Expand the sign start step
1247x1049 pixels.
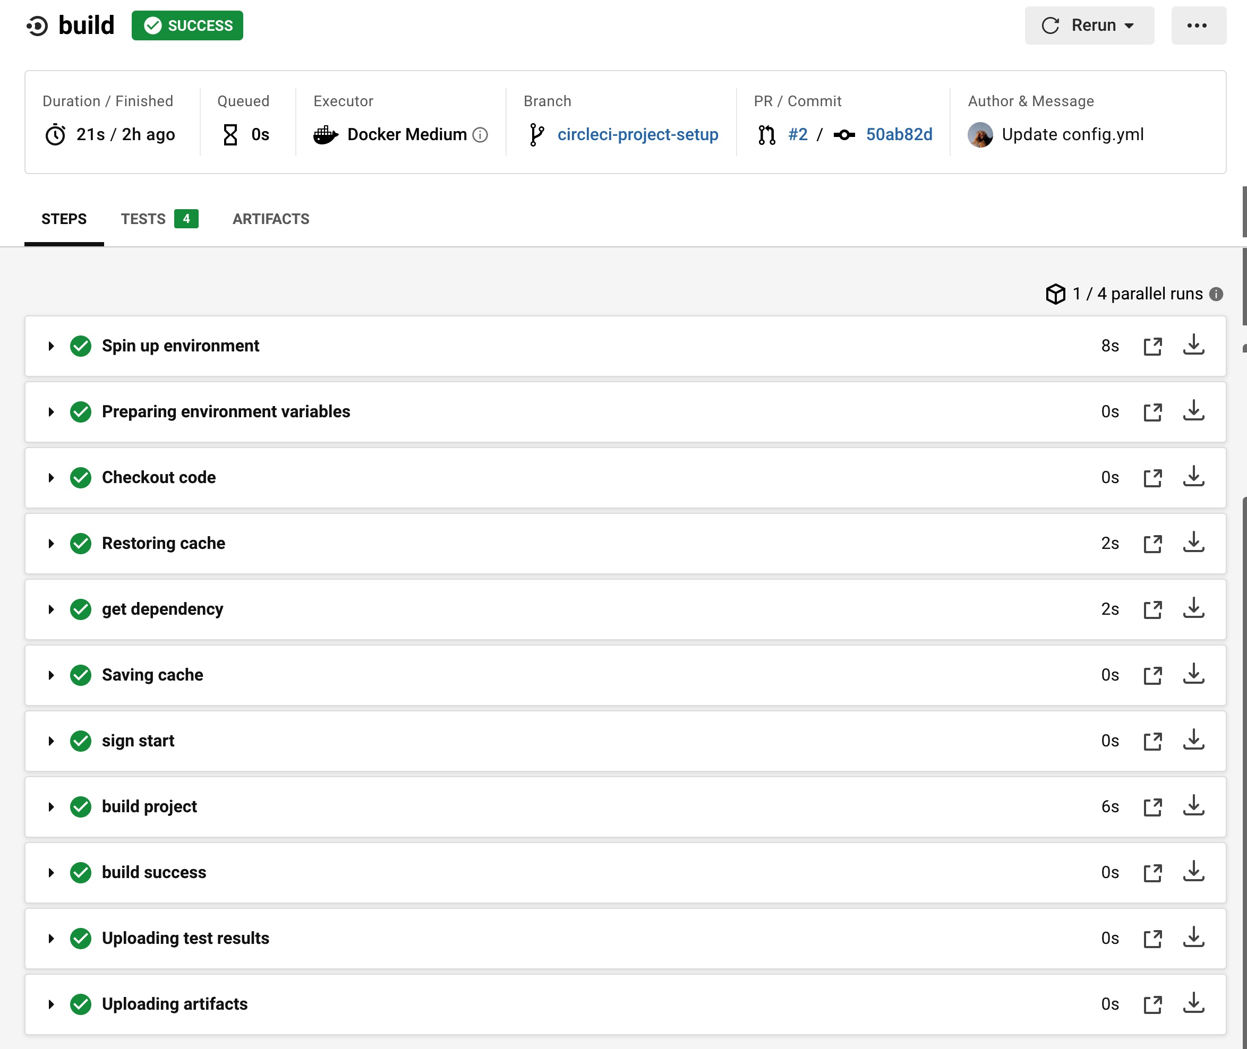(50, 741)
